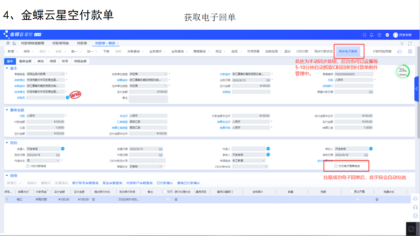The width and height of the screenshot is (420, 236).
Task: Open the help question mark icon
Action: click(x=379, y=35)
